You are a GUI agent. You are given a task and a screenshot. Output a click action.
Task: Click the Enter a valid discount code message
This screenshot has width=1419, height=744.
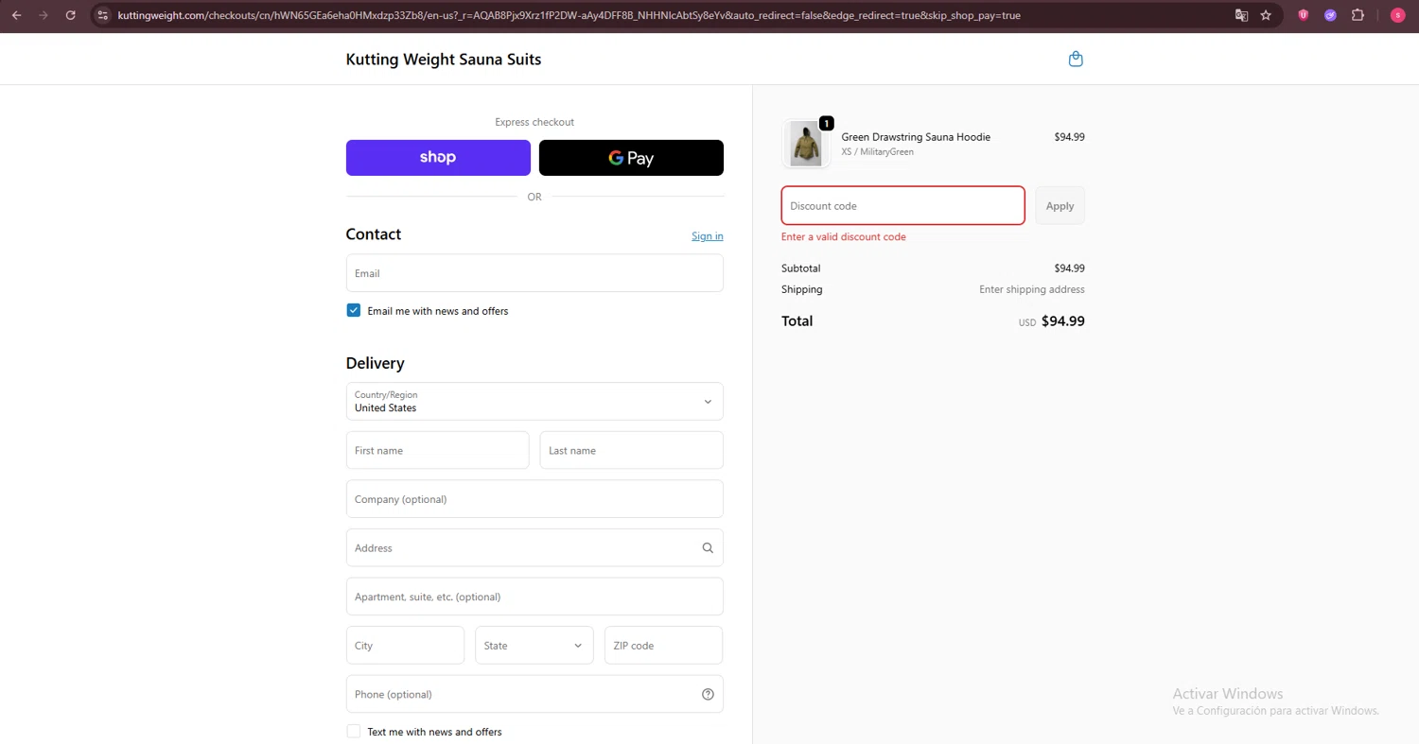(x=844, y=237)
